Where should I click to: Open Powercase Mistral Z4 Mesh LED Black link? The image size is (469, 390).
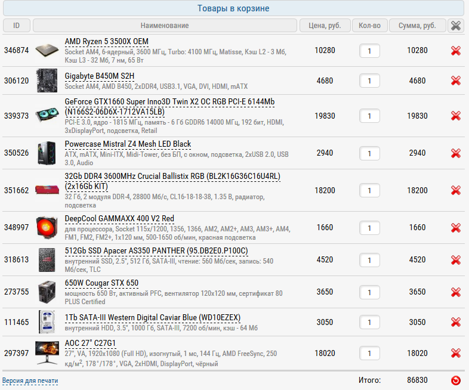pyautogui.click(x=128, y=144)
